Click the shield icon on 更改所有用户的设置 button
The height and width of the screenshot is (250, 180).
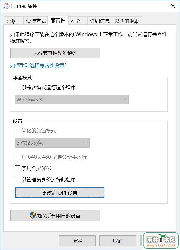[33, 215]
